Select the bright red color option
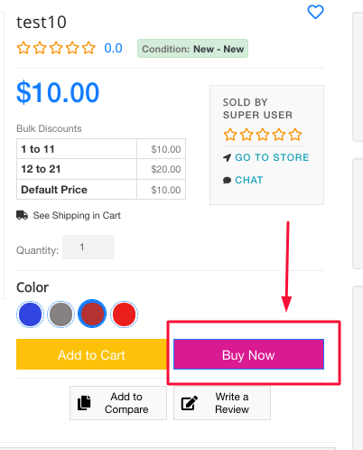This screenshot has width=363, height=450. (124, 314)
